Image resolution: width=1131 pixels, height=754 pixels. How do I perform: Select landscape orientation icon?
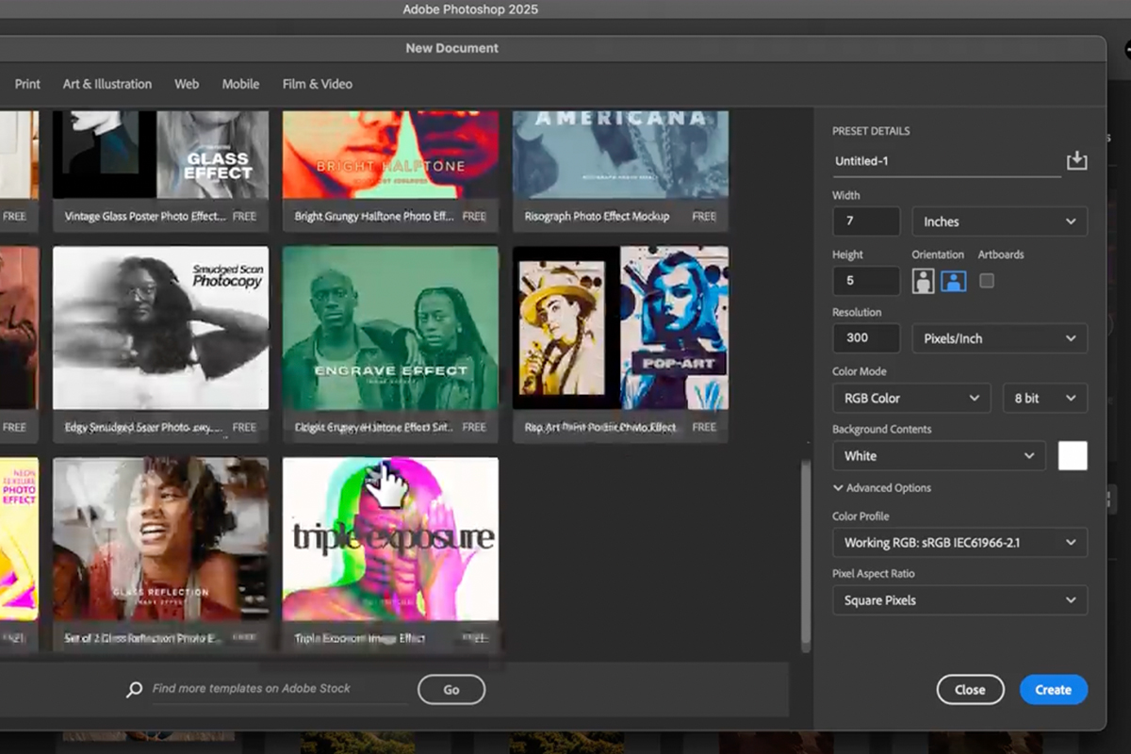(954, 281)
